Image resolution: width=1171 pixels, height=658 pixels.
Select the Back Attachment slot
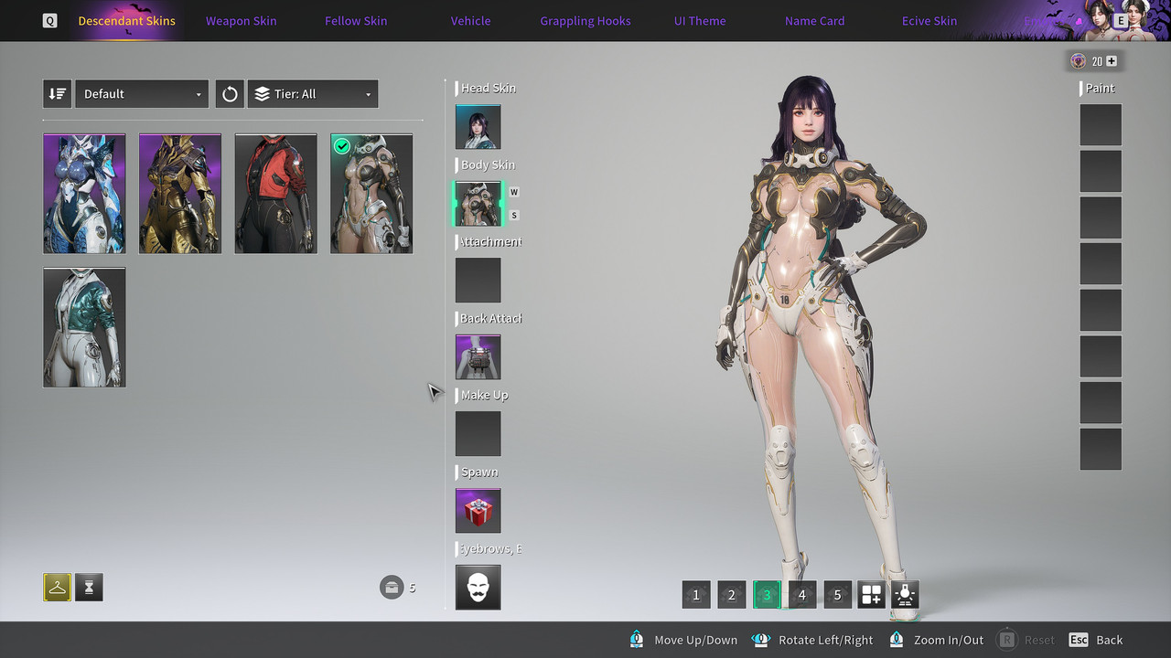[478, 357]
